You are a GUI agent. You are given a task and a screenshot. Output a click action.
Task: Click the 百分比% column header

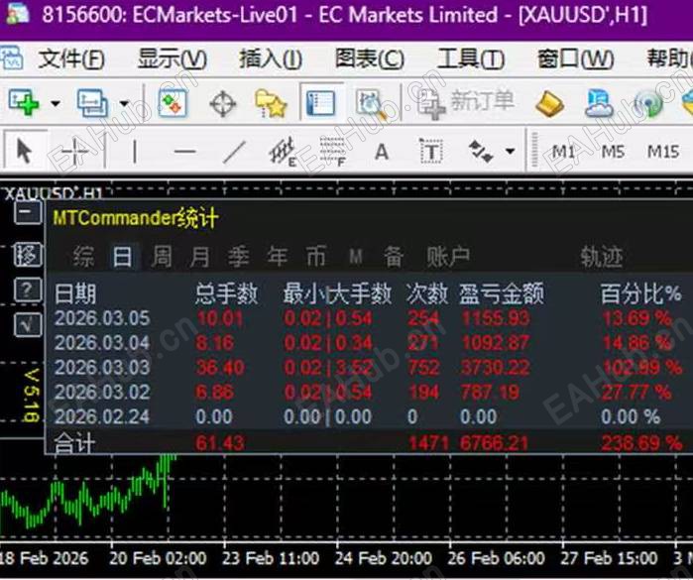640,293
